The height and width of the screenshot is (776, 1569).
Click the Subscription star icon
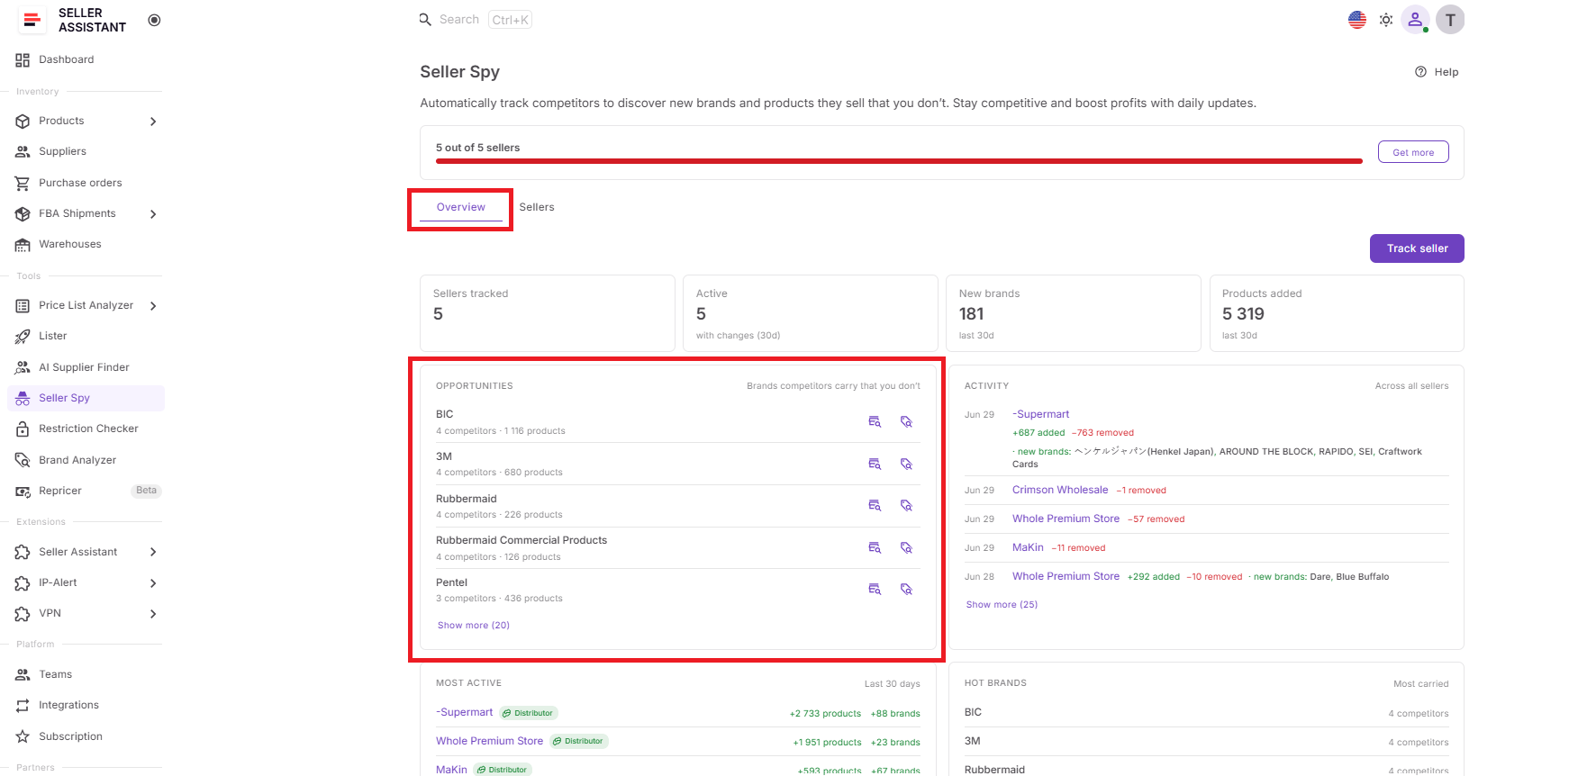pos(23,736)
